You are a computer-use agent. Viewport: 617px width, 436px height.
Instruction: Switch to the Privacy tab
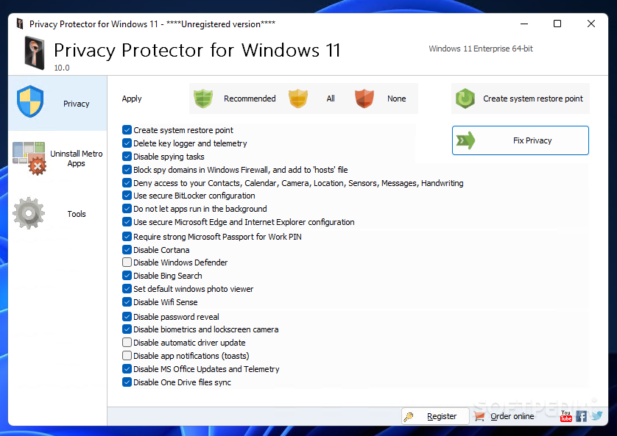pyautogui.click(x=57, y=104)
